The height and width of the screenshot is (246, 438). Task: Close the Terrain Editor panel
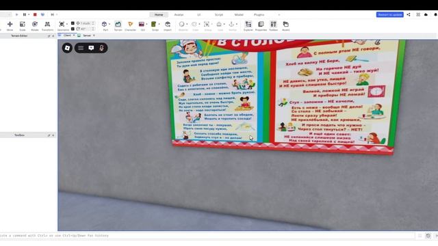tap(53, 36)
